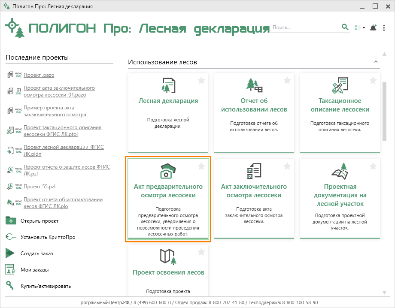Open the Отчет об использовании лесов card icon
Screen dimensions: 395x308
[x=254, y=85]
